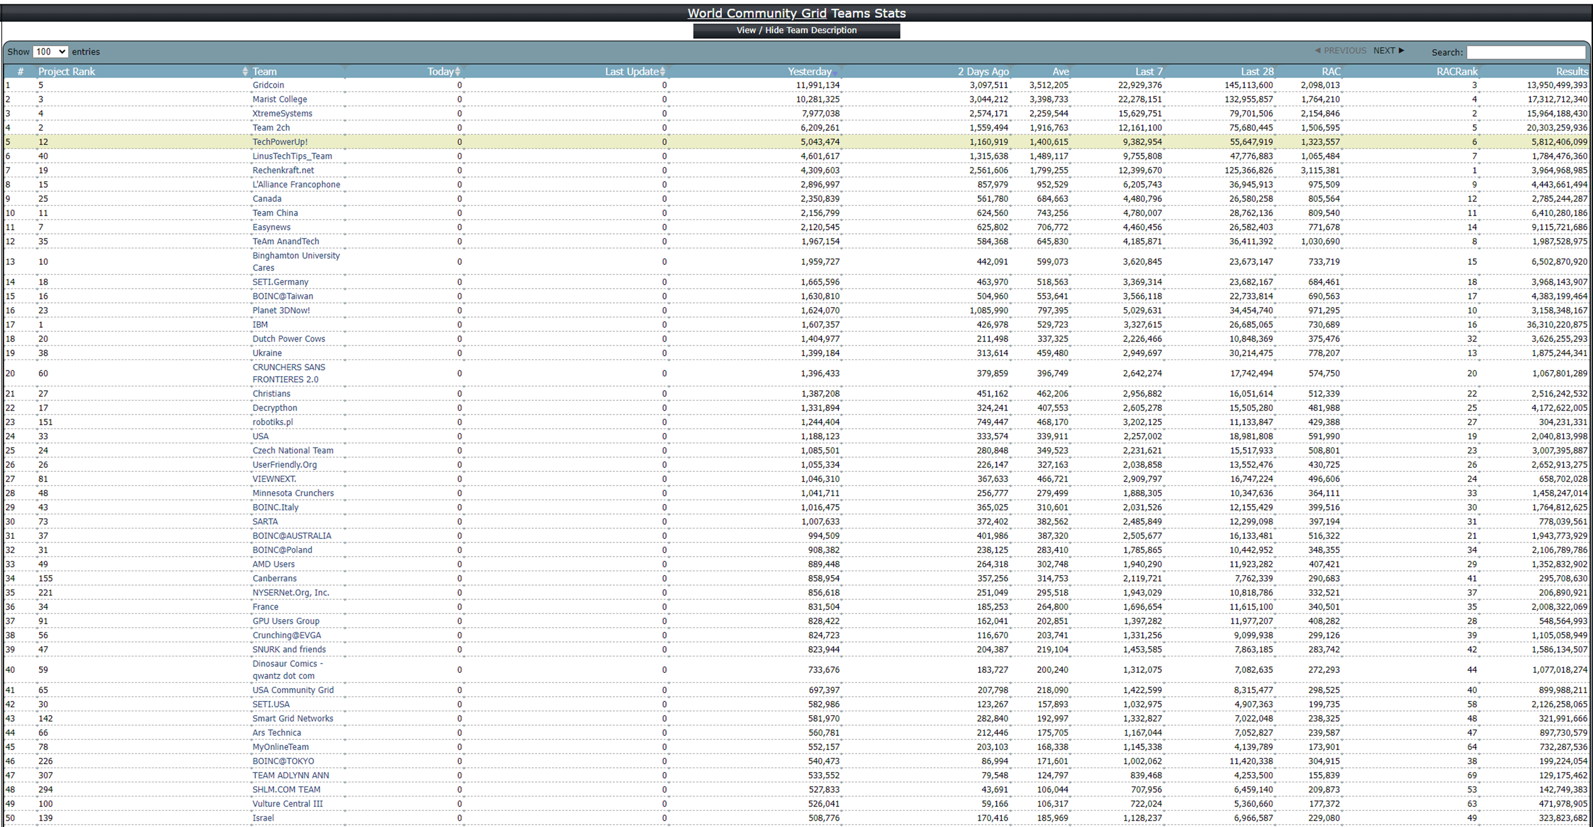
Task: Open the SARTA team link
Action: click(265, 522)
